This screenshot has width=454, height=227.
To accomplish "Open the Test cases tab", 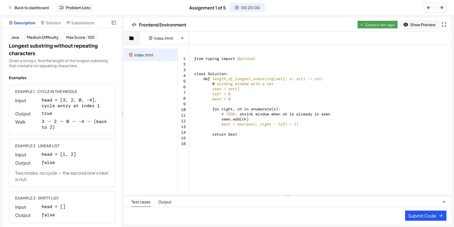I will [141, 202].
